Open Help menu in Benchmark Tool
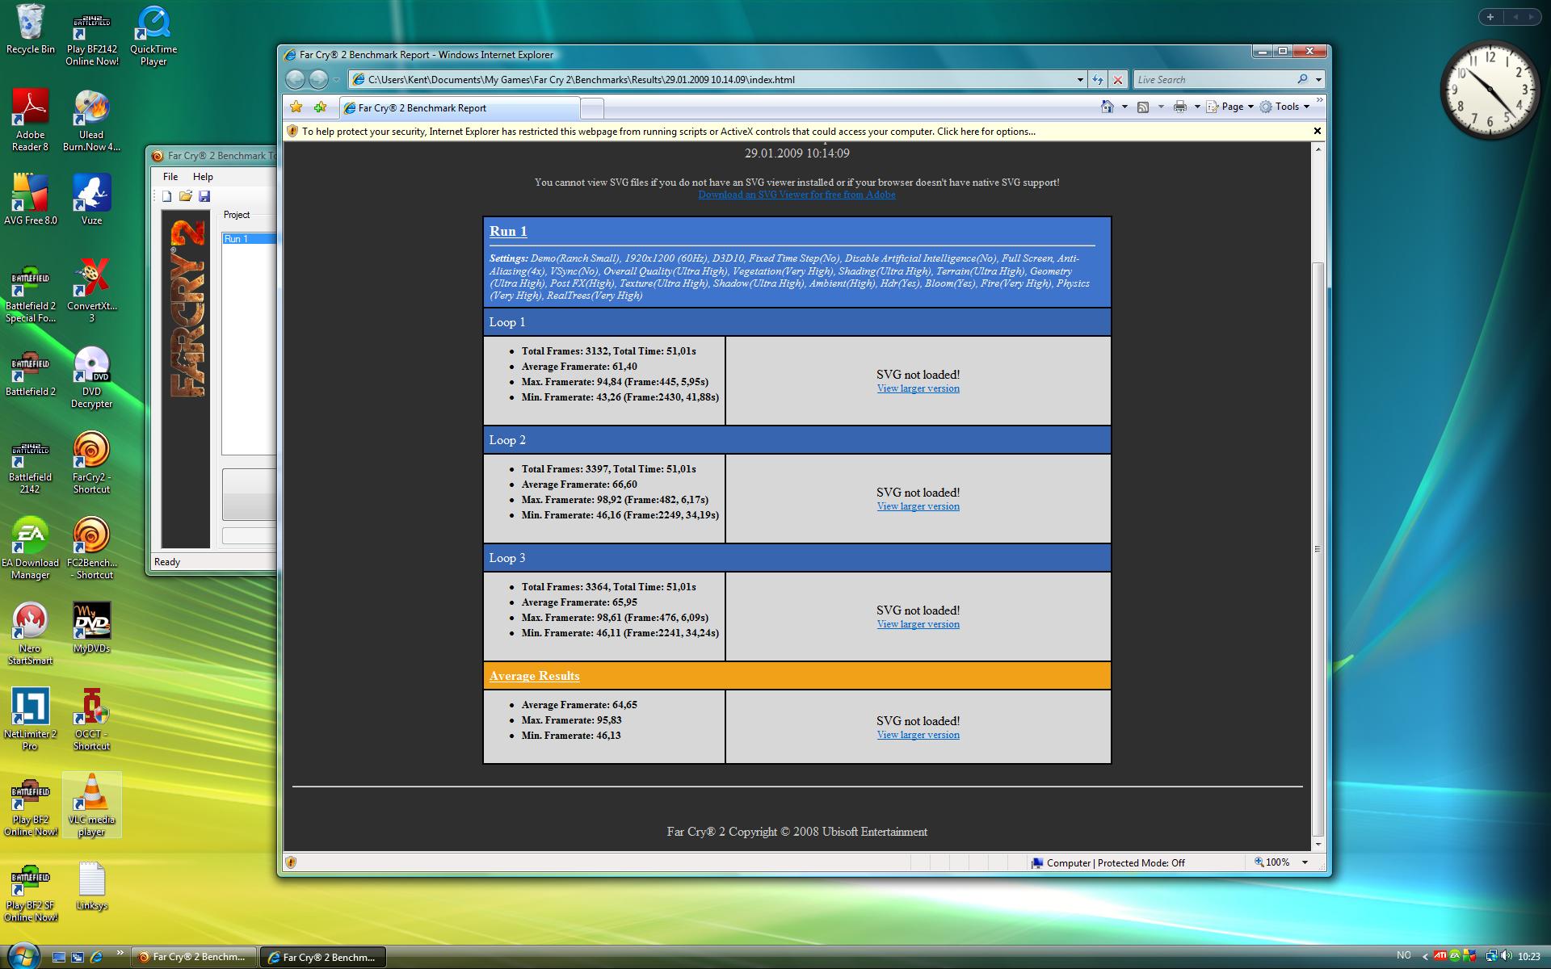Screen dimensions: 1551x969 pyautogui.click(x=203, y=176)
